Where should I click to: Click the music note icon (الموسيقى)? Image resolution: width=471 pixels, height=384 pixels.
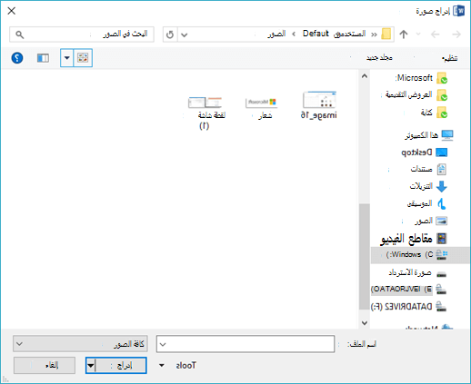pyautogui.click(x=442, y=203)
